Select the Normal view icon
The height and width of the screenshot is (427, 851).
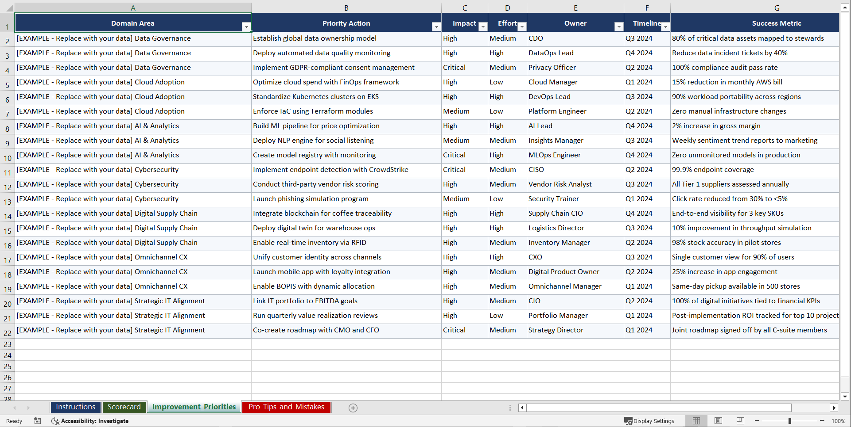(696, 421)
